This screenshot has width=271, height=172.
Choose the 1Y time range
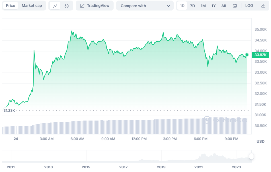[213, 6]
